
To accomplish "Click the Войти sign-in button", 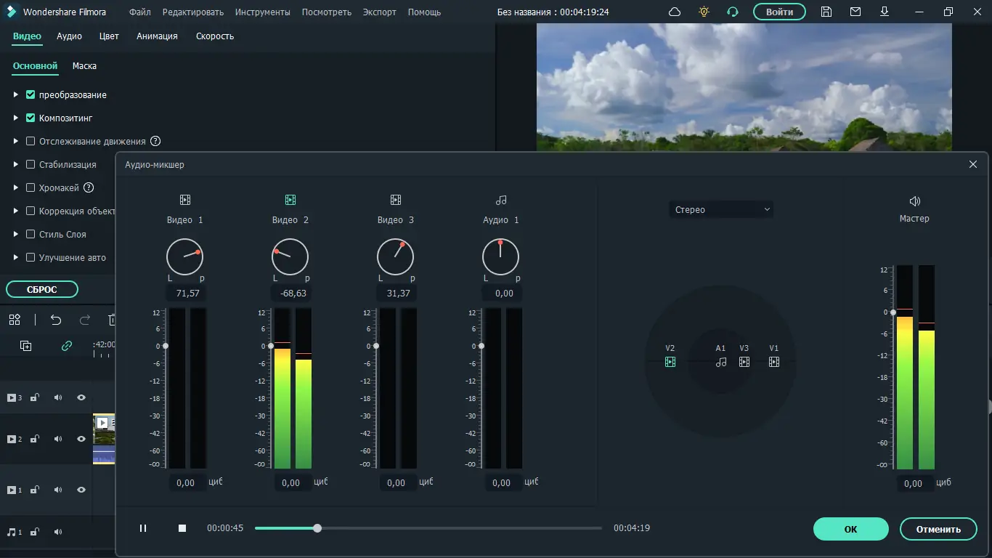I will pos(779,12).
